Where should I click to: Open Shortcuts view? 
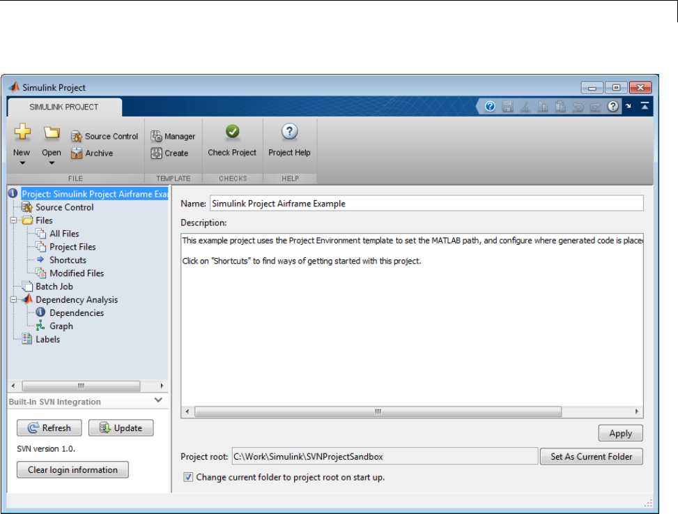click(x=68, y=260)
